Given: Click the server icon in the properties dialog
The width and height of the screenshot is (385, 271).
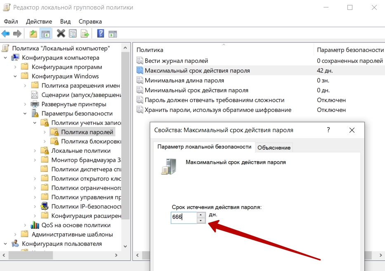Looking at the screenshot, I should 169,167.
